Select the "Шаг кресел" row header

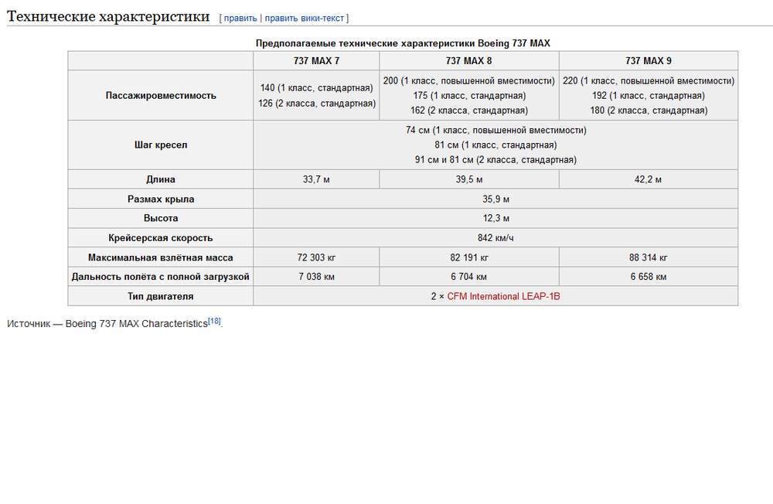[161, 145]
